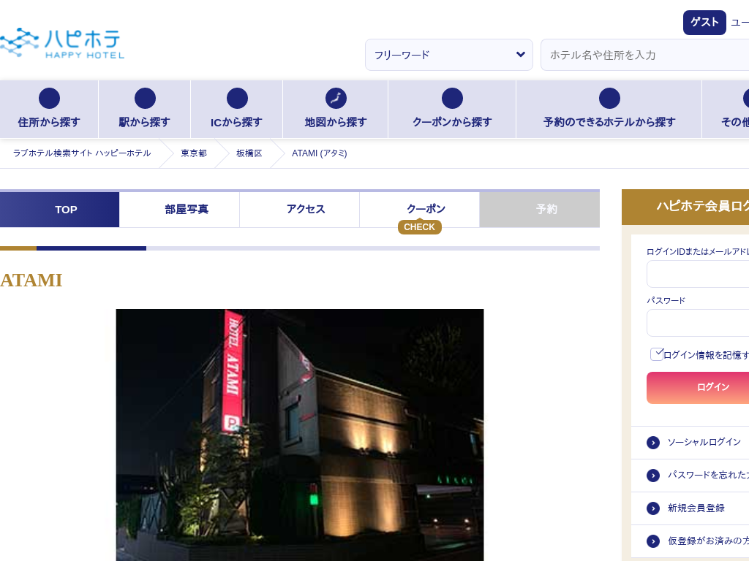Open the フリーワード search type dropdown
Screen dimensions: 749x561
(449, 55)
